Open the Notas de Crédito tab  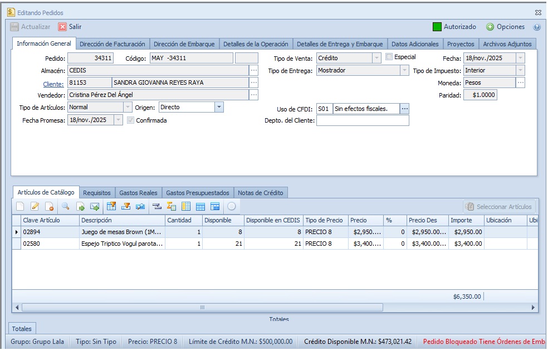(260, 193)
